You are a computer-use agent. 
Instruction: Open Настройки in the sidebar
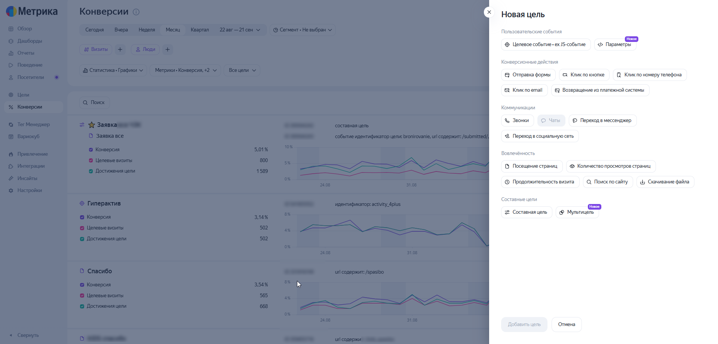30,191
